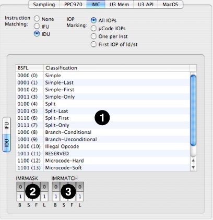
Task: Choose µCode IOPs marking option
Action: [93, 28]
